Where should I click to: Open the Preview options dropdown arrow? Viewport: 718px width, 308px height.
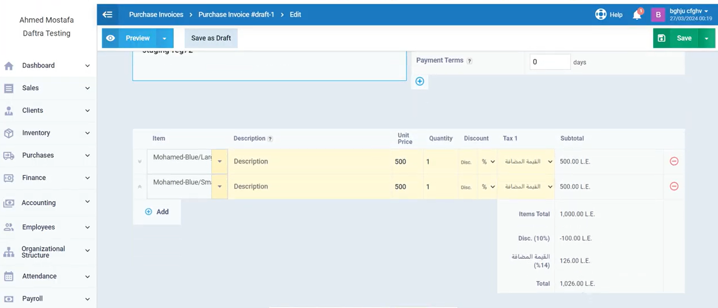tap(164, 38)
